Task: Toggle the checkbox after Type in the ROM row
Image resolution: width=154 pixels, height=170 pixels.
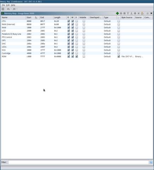Action: 119,56
